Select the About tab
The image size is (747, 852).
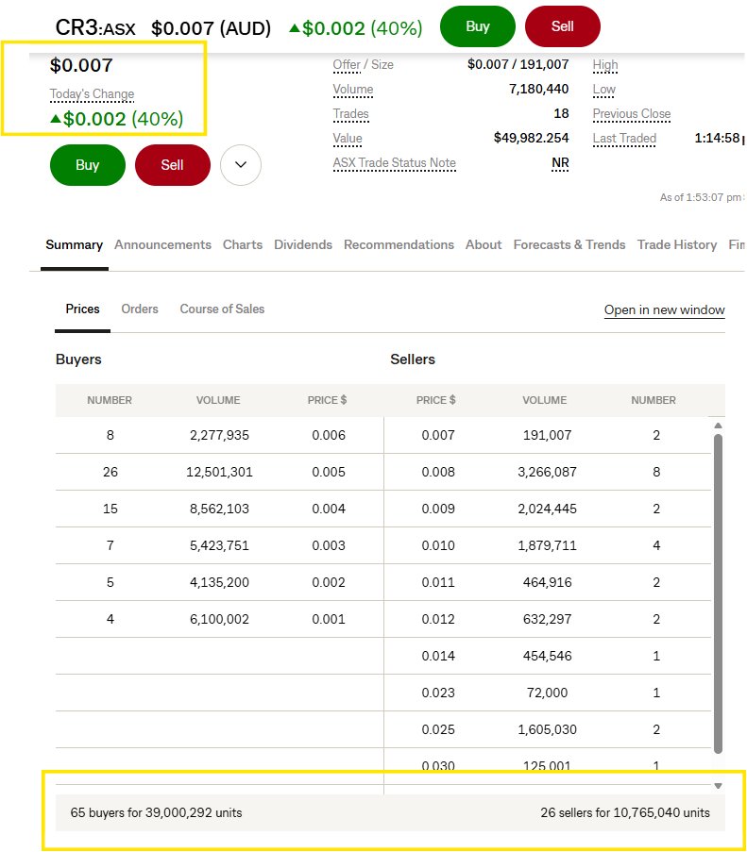click(x=484, y=245)
